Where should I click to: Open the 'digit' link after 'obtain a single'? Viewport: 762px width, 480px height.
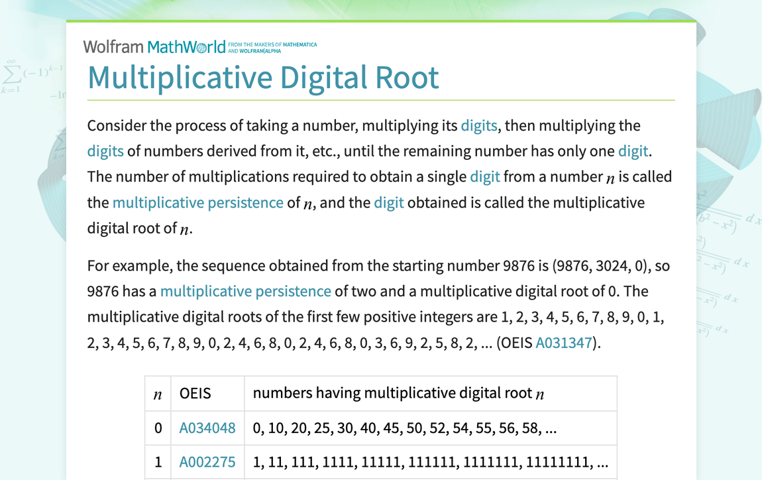coord(485,176)
